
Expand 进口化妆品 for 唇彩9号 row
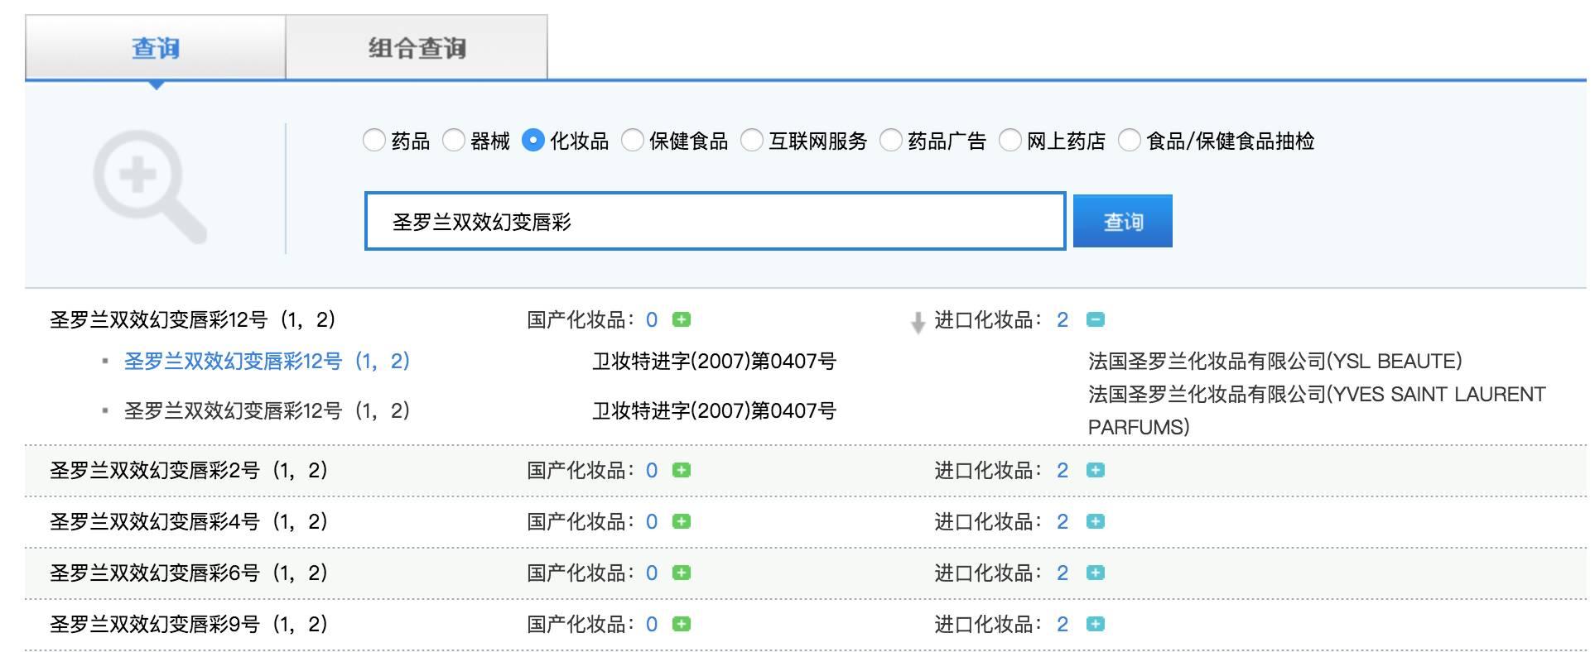(1095, 624)
